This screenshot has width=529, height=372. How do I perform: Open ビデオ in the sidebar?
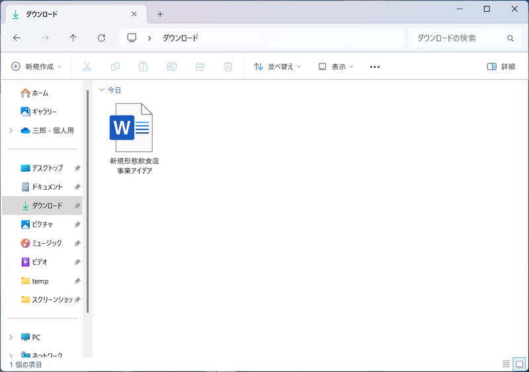click(34, 262)
